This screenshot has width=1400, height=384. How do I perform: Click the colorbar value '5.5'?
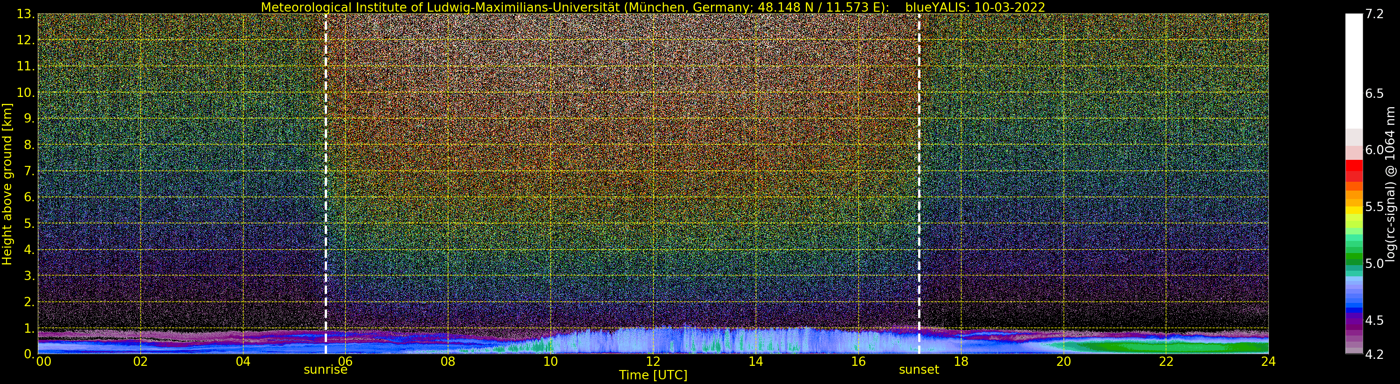[x=1374, y=206]
